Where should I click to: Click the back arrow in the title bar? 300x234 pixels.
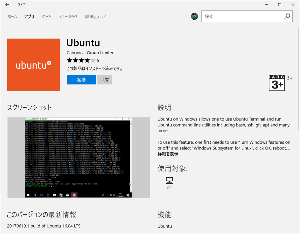coord(7,5)
